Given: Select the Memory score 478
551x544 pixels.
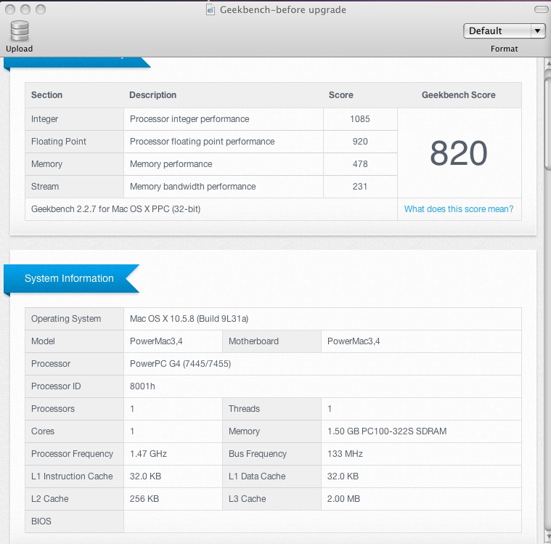Looking at the screenshot, I should pyautogui.click(x=360, y=164).
